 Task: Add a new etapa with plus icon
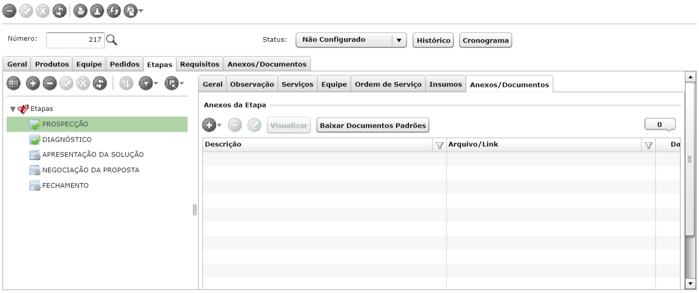pos(32,84)
